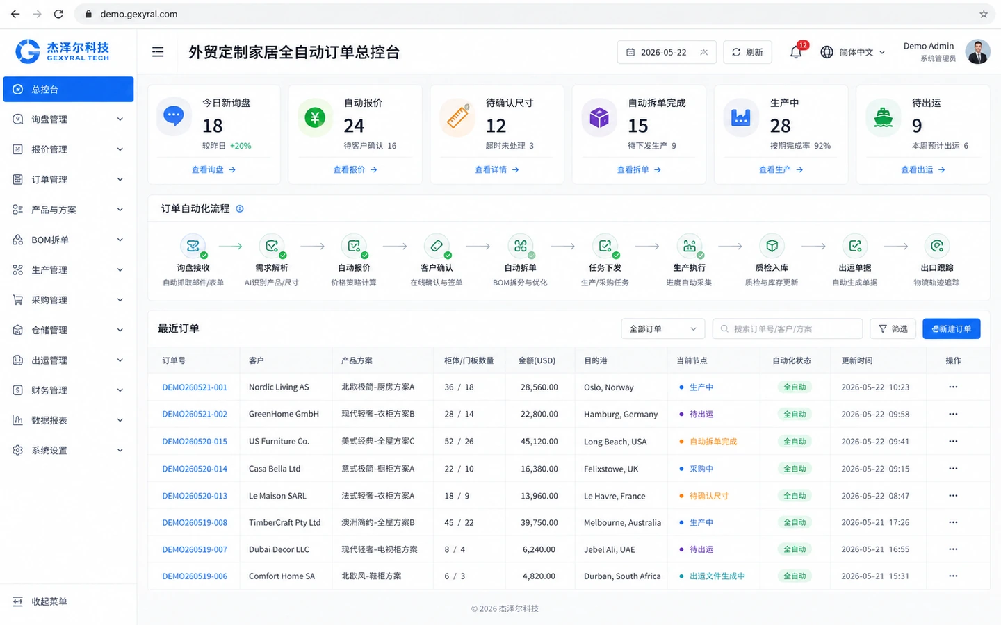Click the 刷新 refresh button
1001x625 pixels.
[747, 52]
